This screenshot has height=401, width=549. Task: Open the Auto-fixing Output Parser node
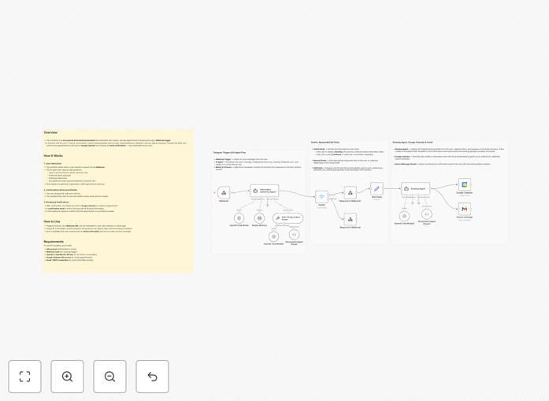pyautogui.click(x=287, y=218)
